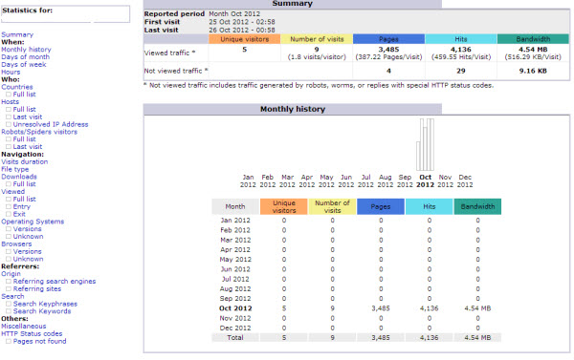Click orange Unique visitors header in Summary
Screen dimensions: 574x360
(x=245, y=39)
